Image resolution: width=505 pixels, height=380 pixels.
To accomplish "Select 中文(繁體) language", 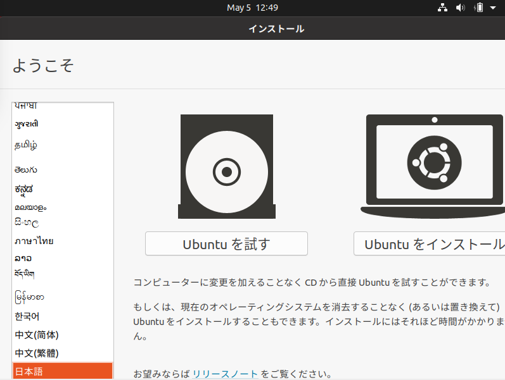I will tap(63, 353).
